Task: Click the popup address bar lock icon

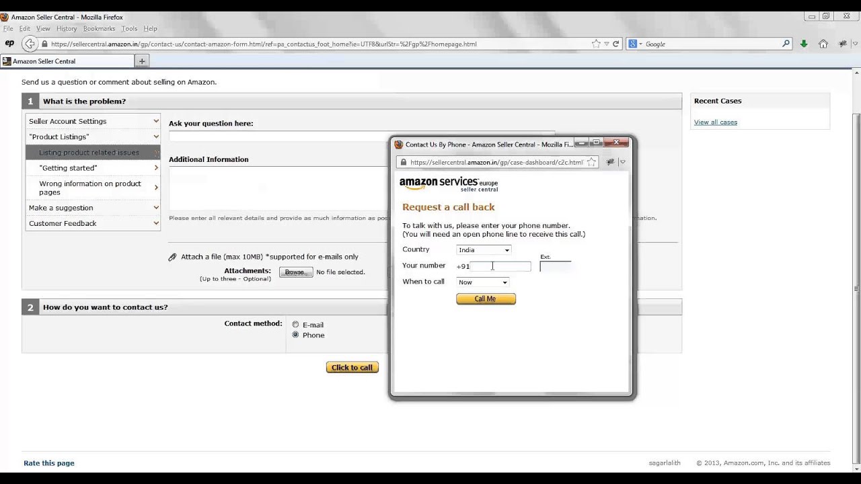Action: (403, 163)
